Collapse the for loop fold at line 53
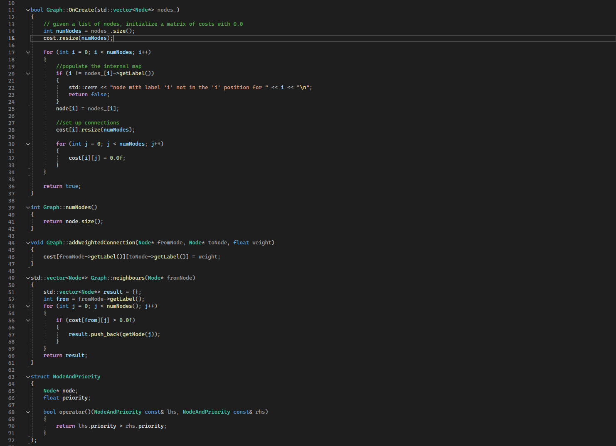This screenshot has width=616, height=446. point(27,306)
